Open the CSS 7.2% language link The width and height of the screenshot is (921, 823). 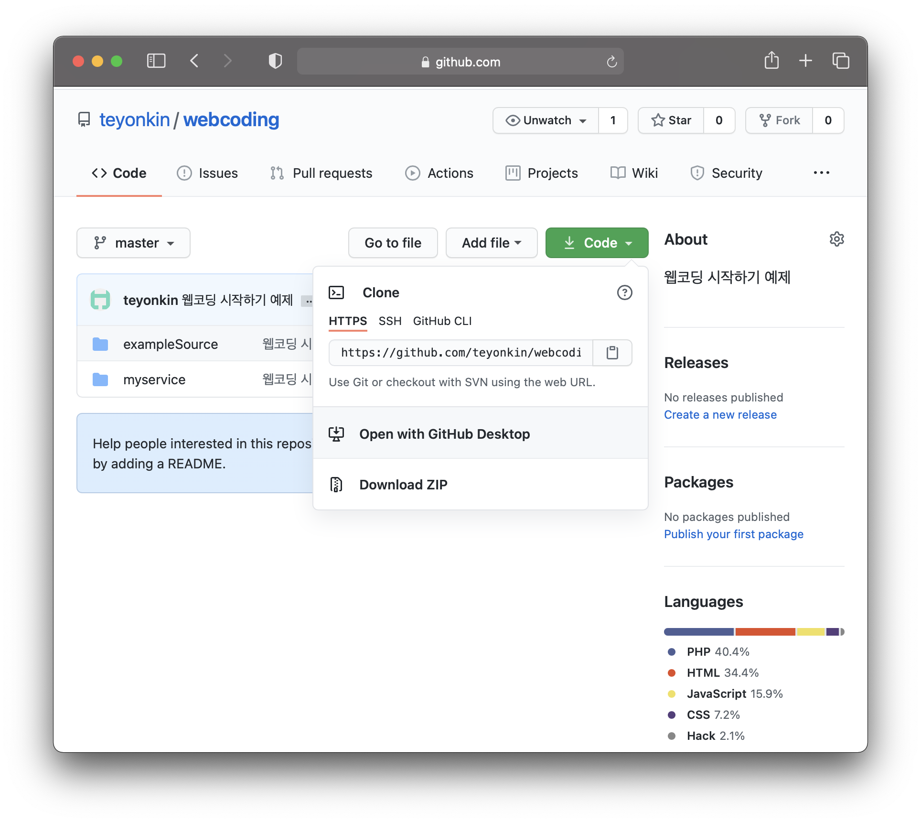tap(704, 715)
